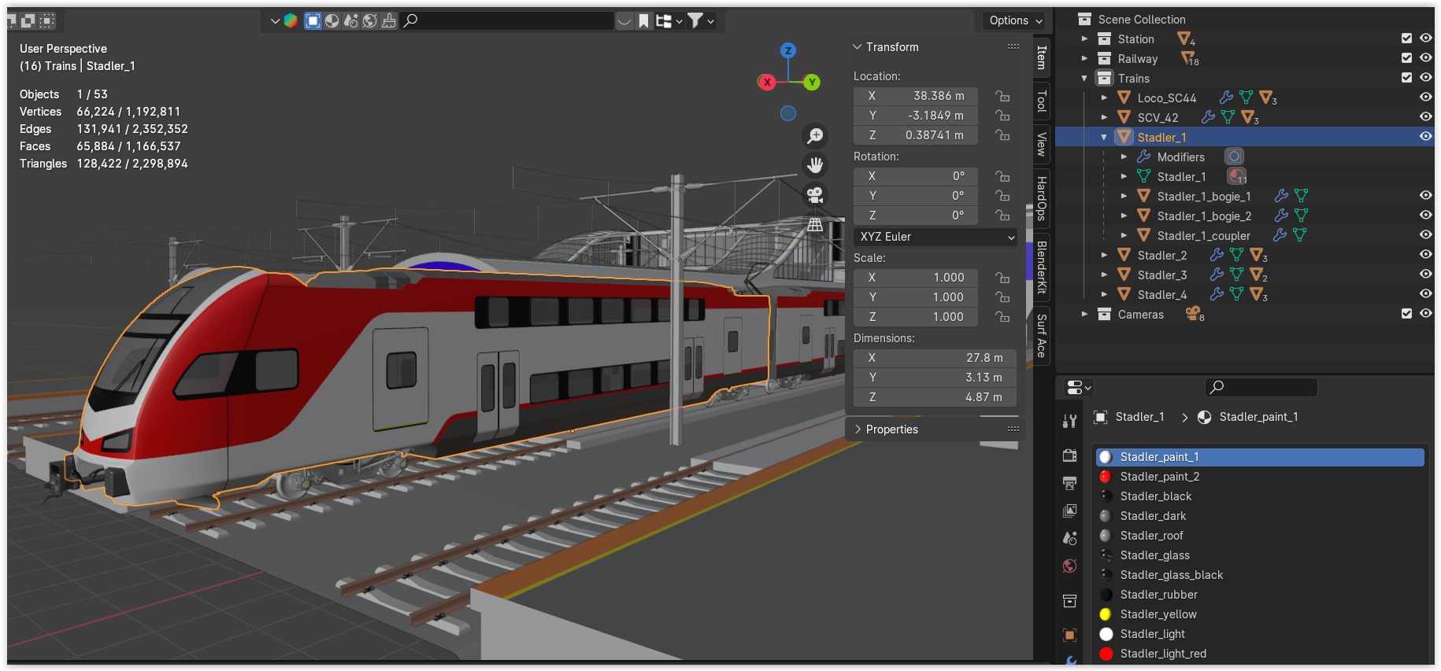Click the scene filter icon in header
1441x671 pixels.
pyautogui.click(x=351, y=20)
